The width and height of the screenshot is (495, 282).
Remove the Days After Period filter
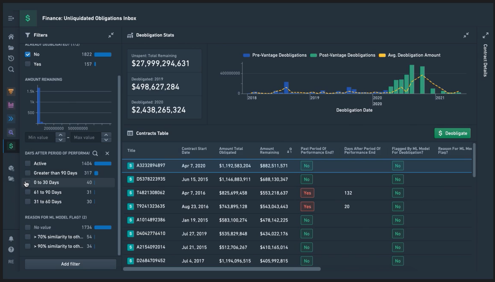tap(107, 153)
